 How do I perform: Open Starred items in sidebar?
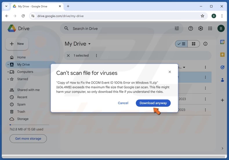point(23,79)
